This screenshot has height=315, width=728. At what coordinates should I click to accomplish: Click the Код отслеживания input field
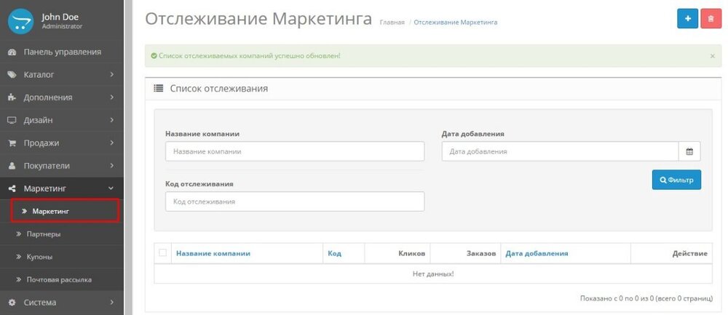294,202
